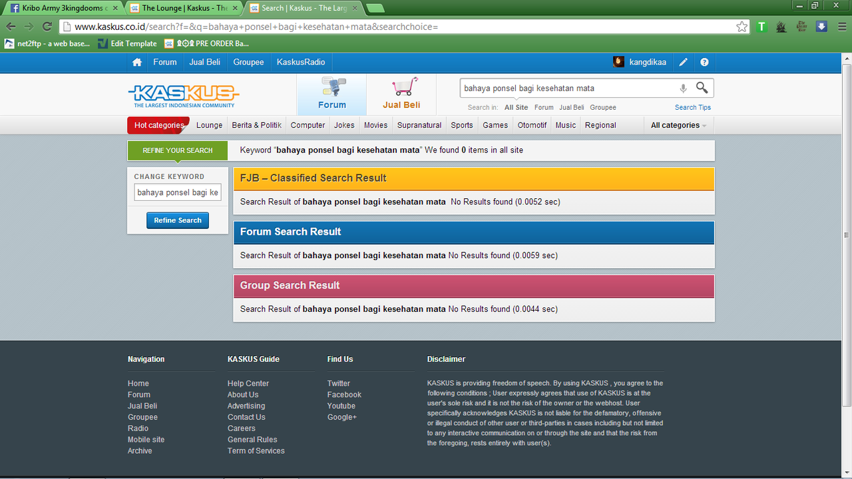Reload the page with refresh icon
Viewport: 852px width, 479px height.
pyautogui.click(x=47, y=27)
